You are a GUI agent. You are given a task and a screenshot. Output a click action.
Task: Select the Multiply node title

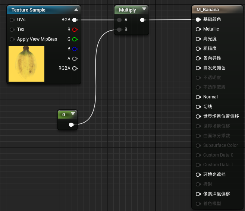[128, 10]
